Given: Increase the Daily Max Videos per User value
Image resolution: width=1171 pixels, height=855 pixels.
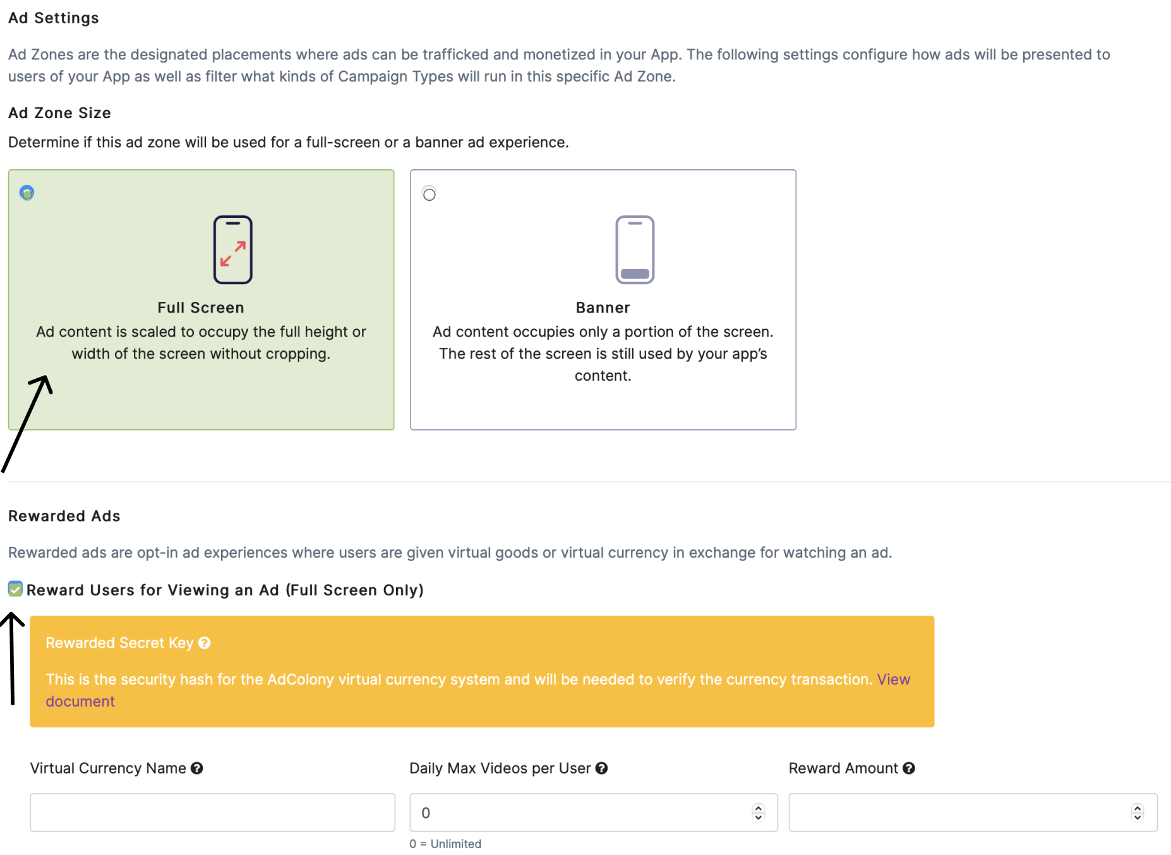Looking at the screenshot, I should [x=759, y=808].
